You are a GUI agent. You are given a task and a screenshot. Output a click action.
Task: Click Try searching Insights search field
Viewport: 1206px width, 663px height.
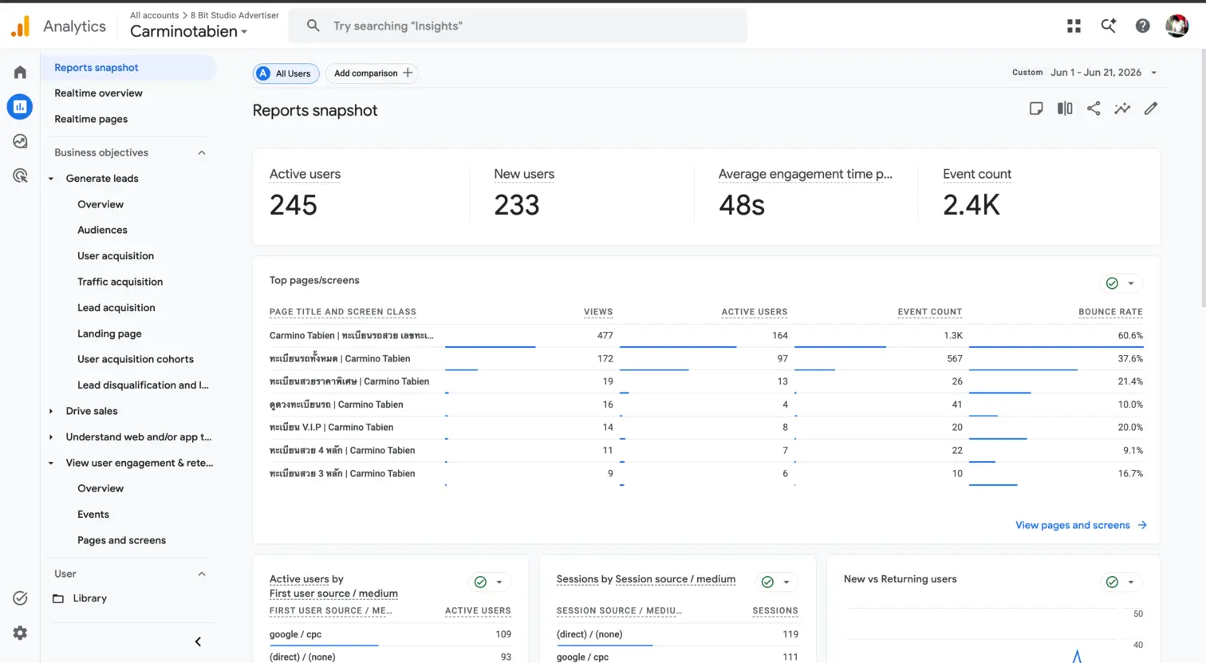tap(518, 26)
